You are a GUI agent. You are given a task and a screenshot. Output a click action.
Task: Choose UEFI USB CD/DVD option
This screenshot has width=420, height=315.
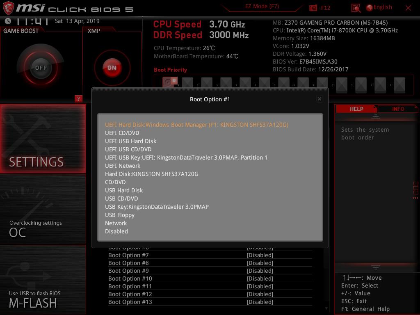128,149
